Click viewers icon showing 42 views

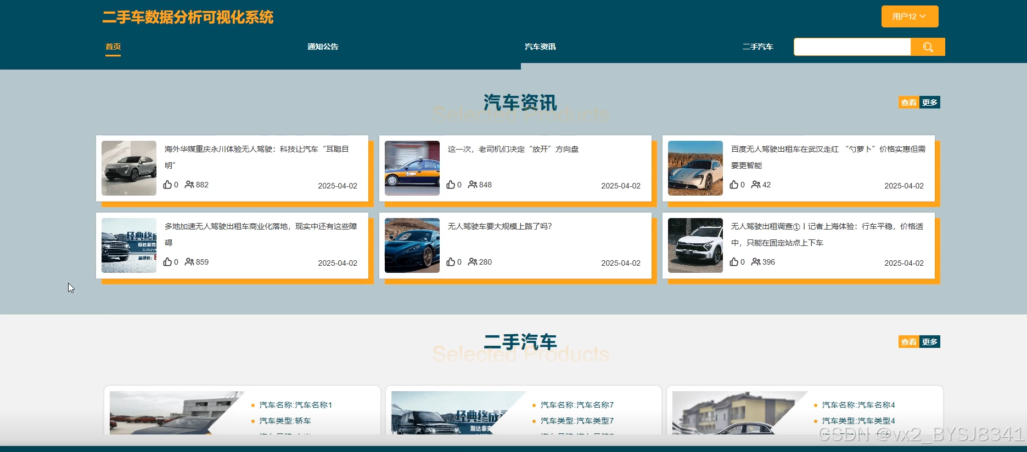(x=756, y=185)
